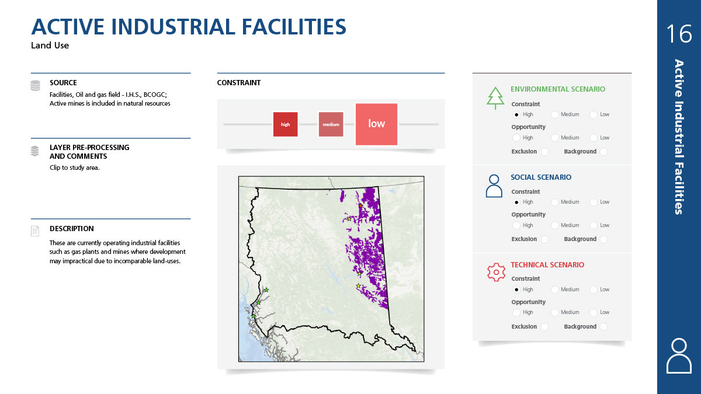Pick the large 'low' constraint swatch
This screenshot has width=701, height=394.
(376, 124)
